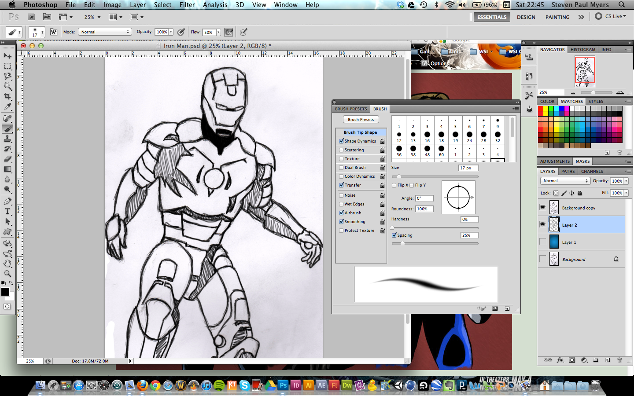Screen dimensions: 634x396
Task: Click the Lock transparent pixels icon
Action: (556, 193)
